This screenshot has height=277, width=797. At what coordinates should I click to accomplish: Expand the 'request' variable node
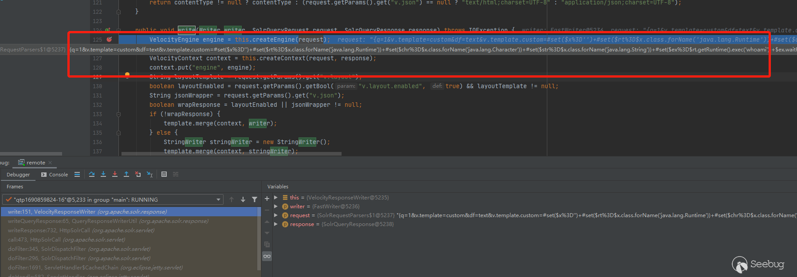pos(276,215)
